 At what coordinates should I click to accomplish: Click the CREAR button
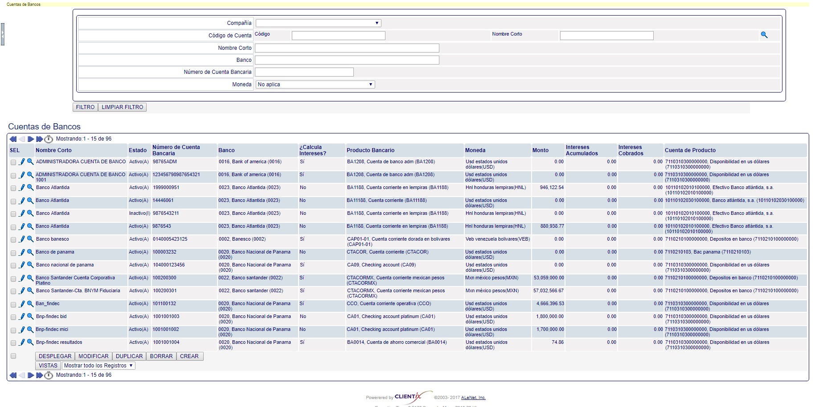[189, 356]
